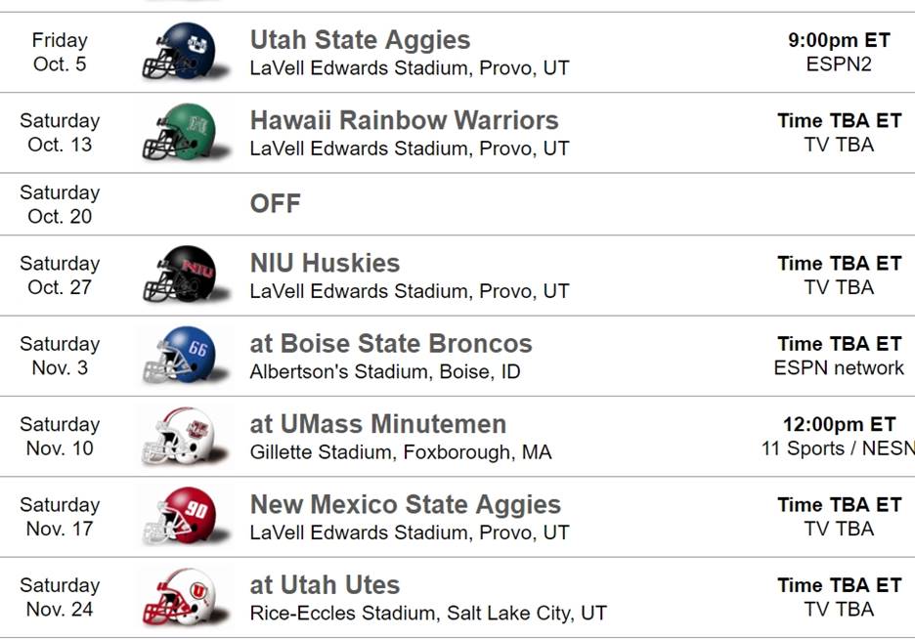Select the New Mexico State Aggies matchup

[406, 504]
